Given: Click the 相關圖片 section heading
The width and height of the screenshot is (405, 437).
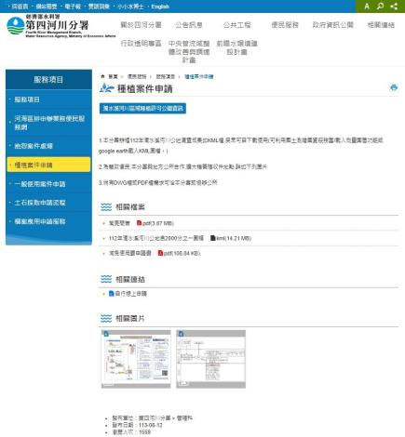Looking at the screenshot, I should [x=130, y=318].
